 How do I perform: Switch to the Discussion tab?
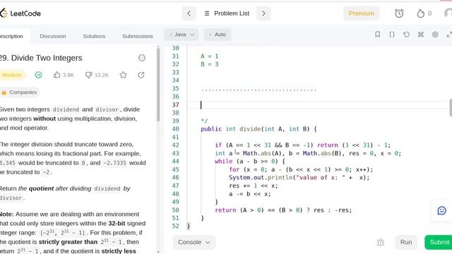click(53, 36)
